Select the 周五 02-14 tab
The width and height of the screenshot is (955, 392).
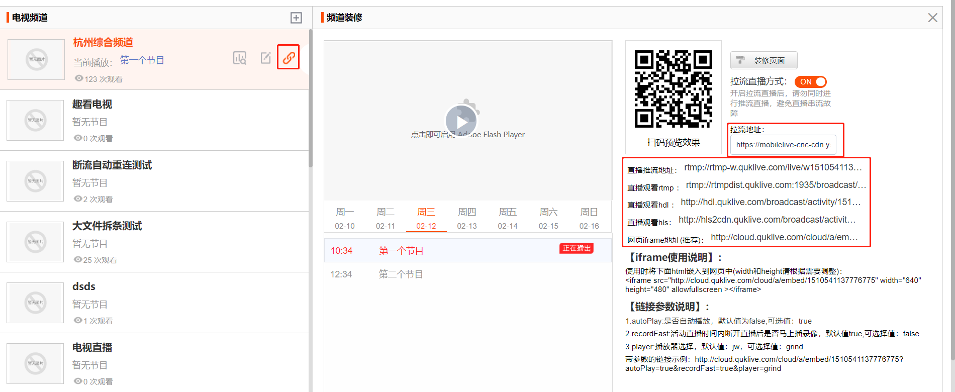(508, 219)
